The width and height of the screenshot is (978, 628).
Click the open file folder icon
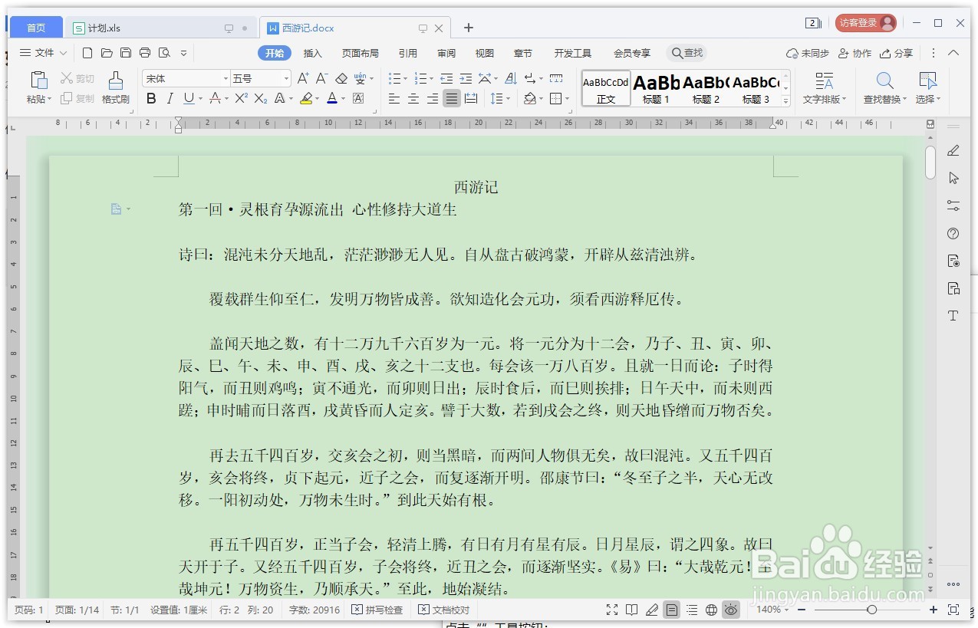point(107,53)
